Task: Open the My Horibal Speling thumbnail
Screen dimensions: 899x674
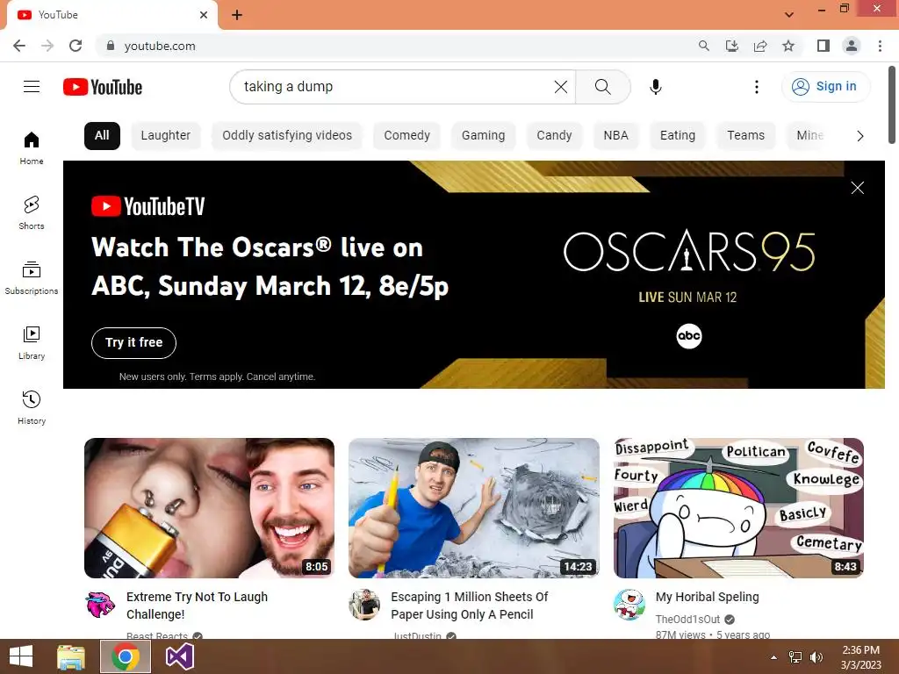Action: (x=738, y=508)
